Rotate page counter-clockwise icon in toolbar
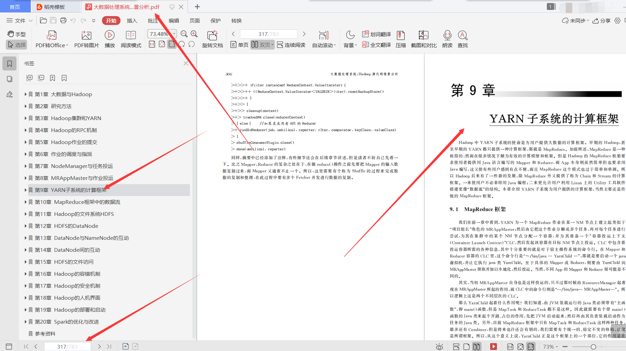This screenshot has width=626, height=351. coord(192,44)
